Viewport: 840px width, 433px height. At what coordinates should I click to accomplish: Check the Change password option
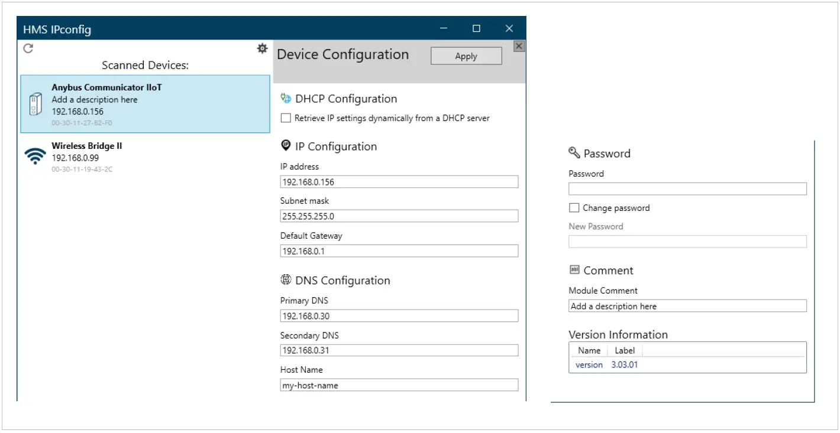(x=573, y=207)
